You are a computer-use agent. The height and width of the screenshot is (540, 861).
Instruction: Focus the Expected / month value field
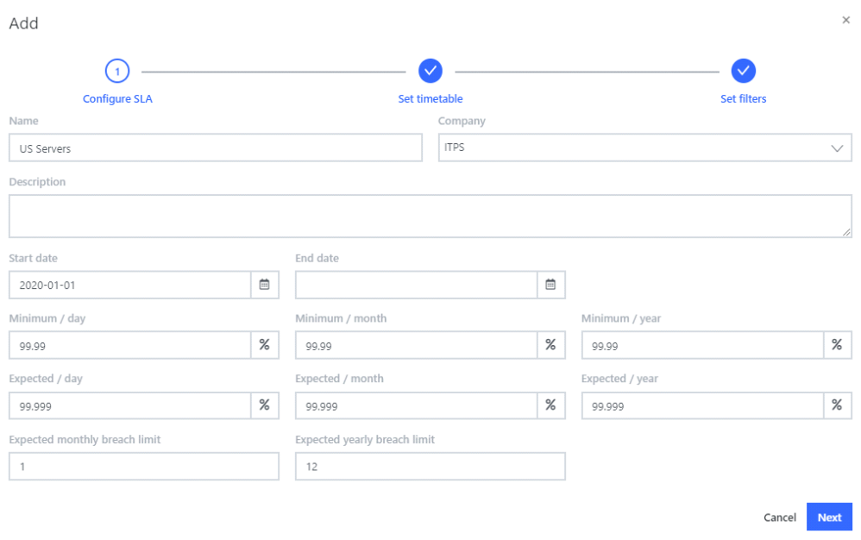416,405
